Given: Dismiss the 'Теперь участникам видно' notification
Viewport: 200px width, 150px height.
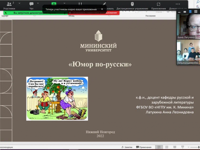Looking at the screenshot, I should pos(102,9).
